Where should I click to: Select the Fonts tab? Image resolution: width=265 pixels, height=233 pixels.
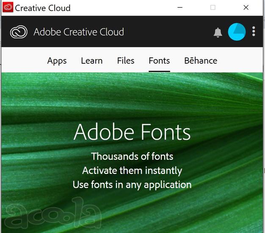[159, 61]
